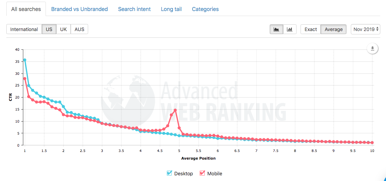Go to the Categories tab
Viewport: 386px width, 181px height.
pyautogui.click(x=205, y=9)
